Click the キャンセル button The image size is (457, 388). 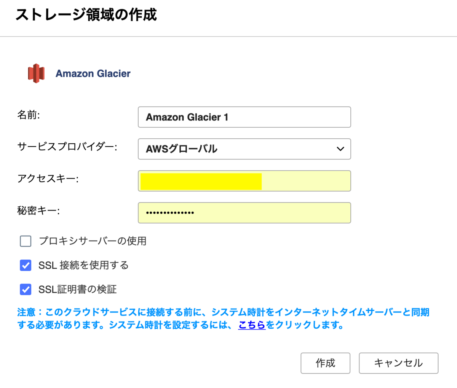(398, 363)
